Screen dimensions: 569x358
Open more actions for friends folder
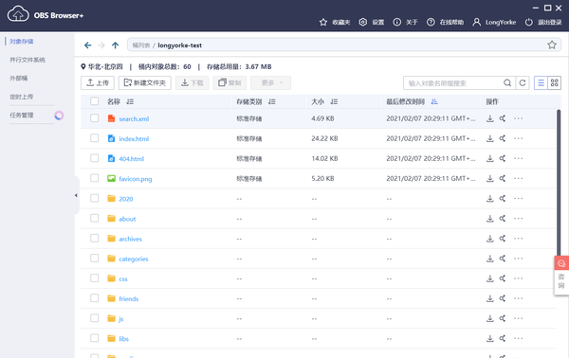click(518, 298)
